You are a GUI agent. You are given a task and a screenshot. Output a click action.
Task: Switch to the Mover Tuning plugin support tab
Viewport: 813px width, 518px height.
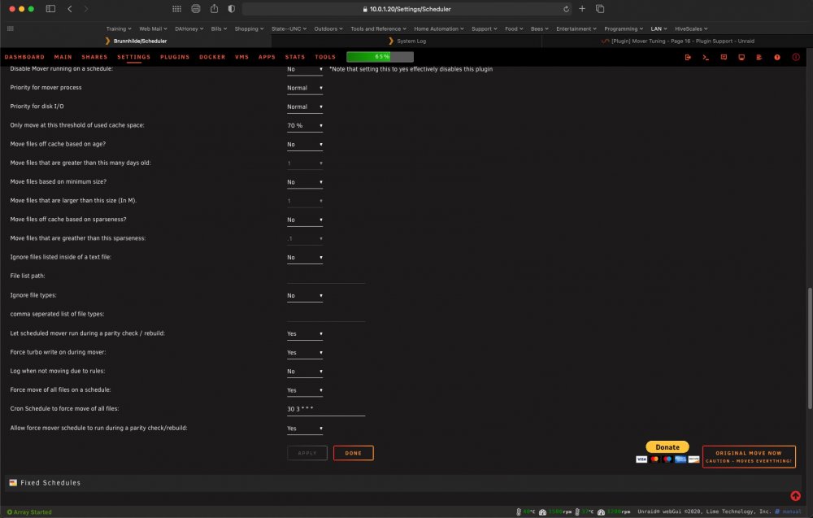coord(677,41)
